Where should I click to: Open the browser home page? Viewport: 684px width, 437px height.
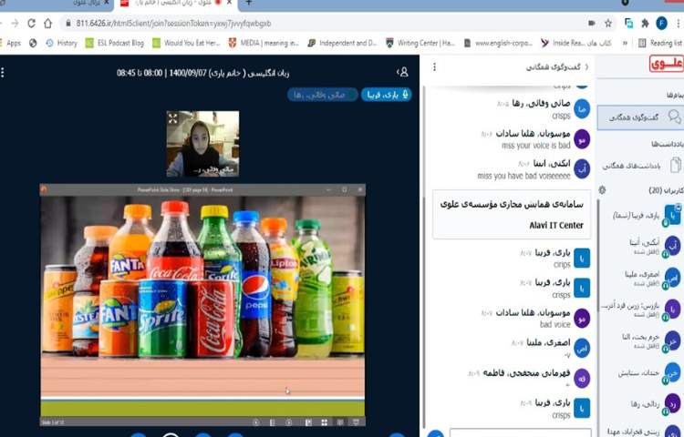[x=48, y=23]
